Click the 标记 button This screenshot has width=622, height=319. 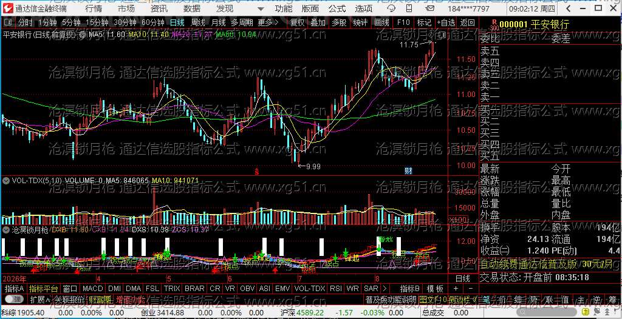coord(424,23)
